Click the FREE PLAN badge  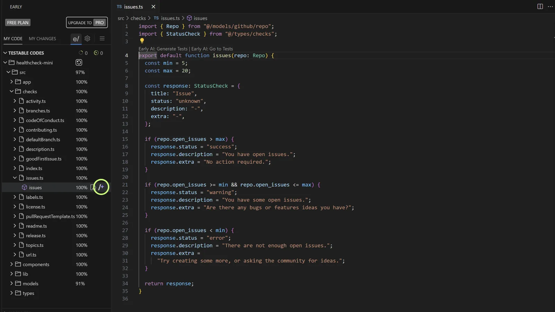point(18,23)
